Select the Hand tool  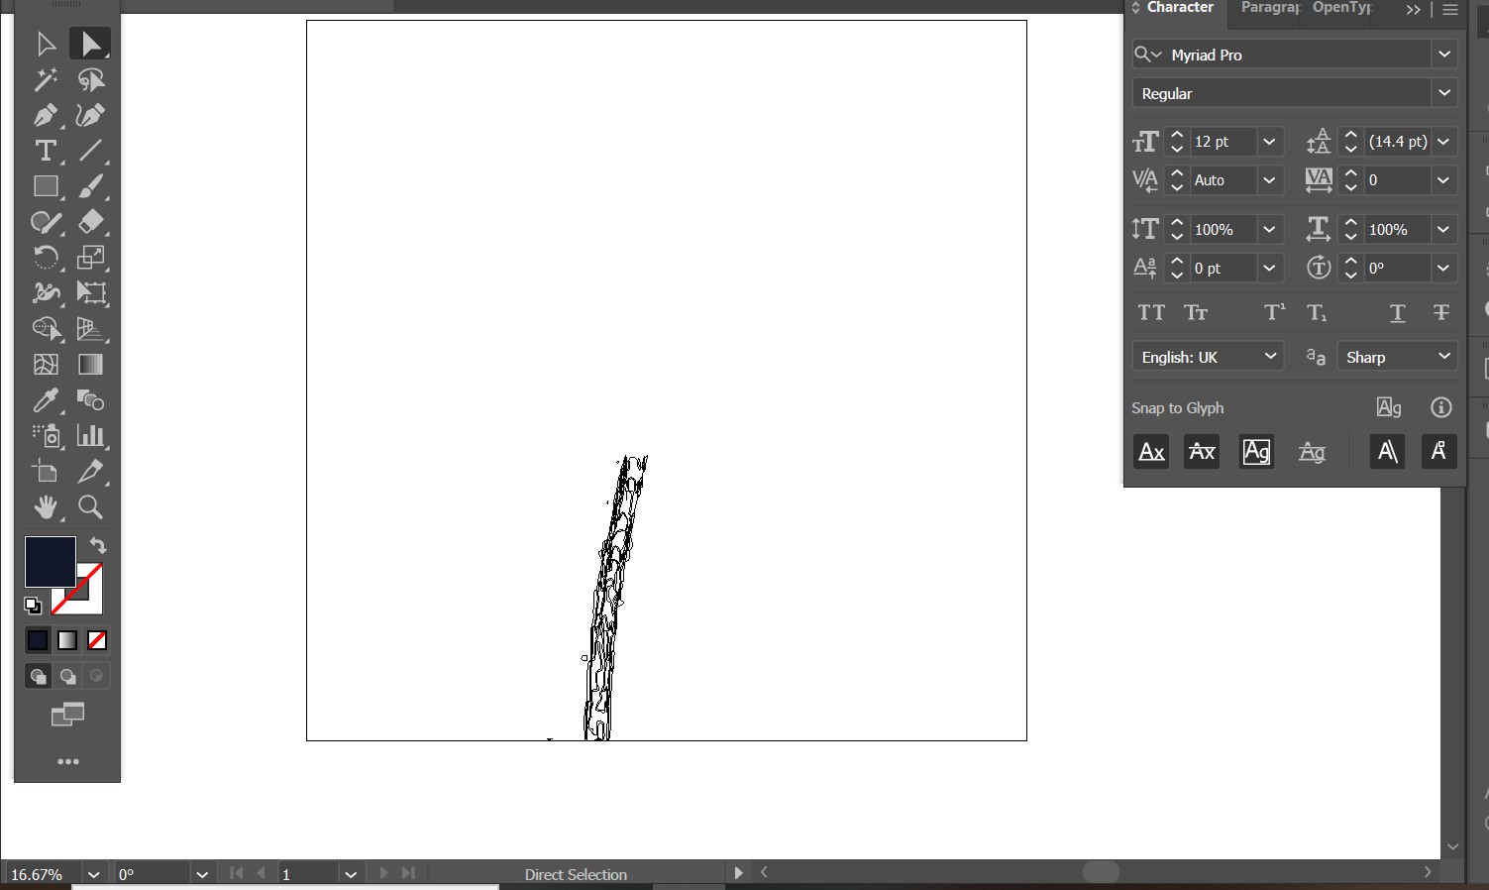46,507
